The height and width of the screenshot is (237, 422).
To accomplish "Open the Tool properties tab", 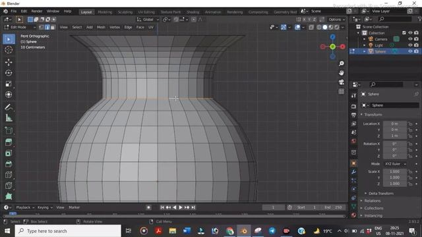I will (353, 95).
